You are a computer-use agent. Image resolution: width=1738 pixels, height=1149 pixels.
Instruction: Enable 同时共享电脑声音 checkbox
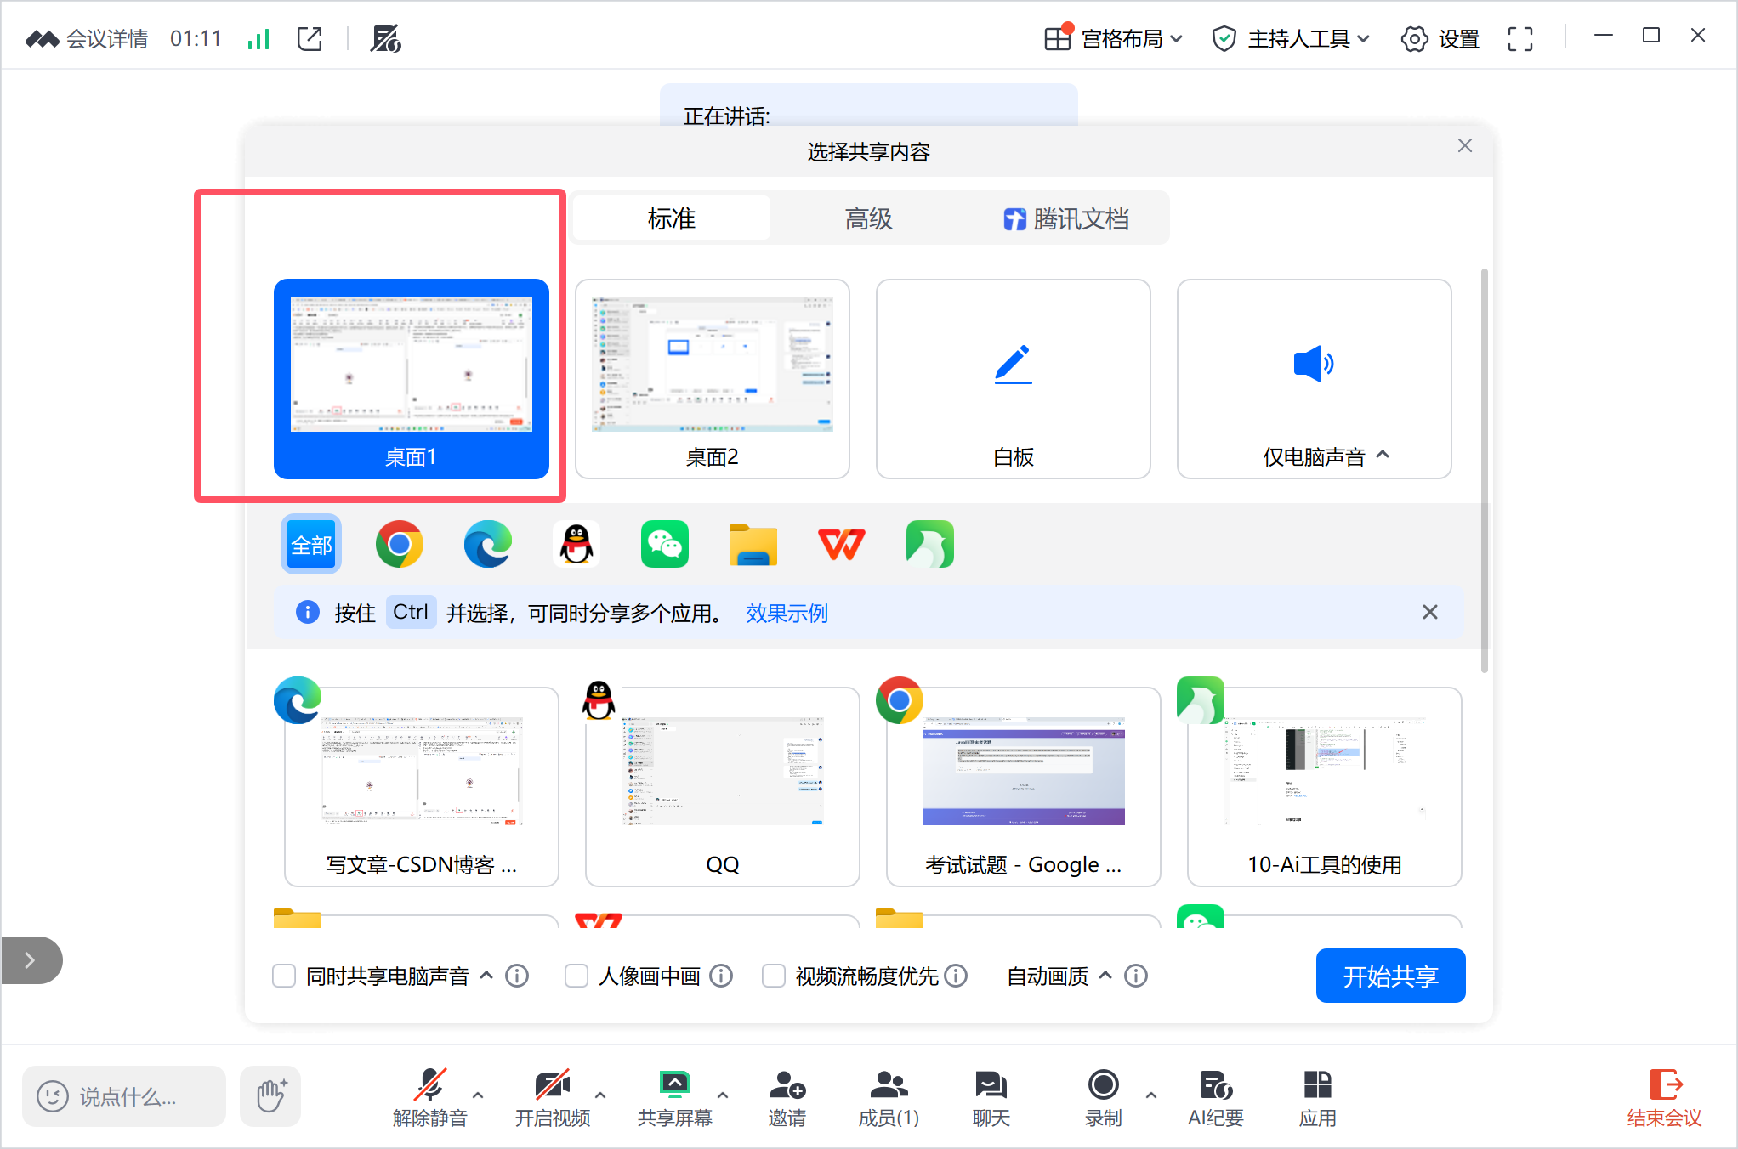point(284,976)
